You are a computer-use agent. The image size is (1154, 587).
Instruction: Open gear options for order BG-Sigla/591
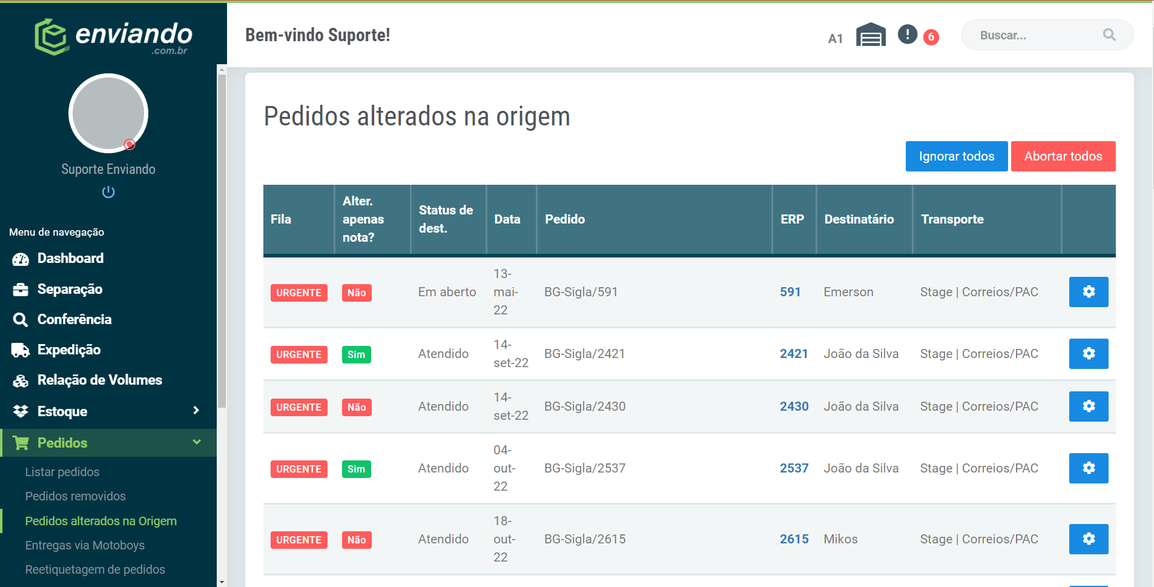click(1088, 292)
